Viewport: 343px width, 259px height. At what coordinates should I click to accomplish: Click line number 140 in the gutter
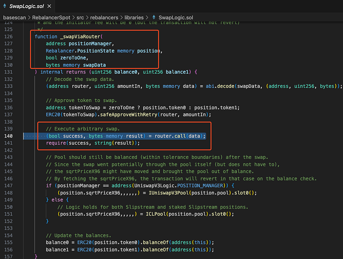pyautogui.click(x=9, y=136)
